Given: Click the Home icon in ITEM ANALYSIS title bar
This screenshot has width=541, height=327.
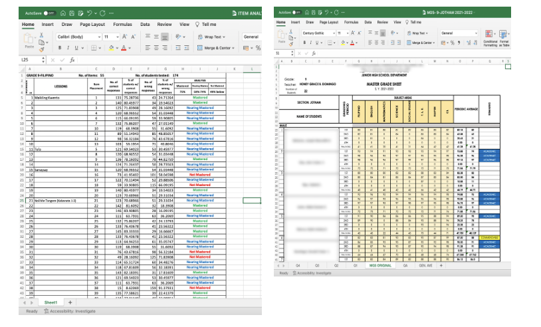Looking at the screenshot, I should pos(62,13).
